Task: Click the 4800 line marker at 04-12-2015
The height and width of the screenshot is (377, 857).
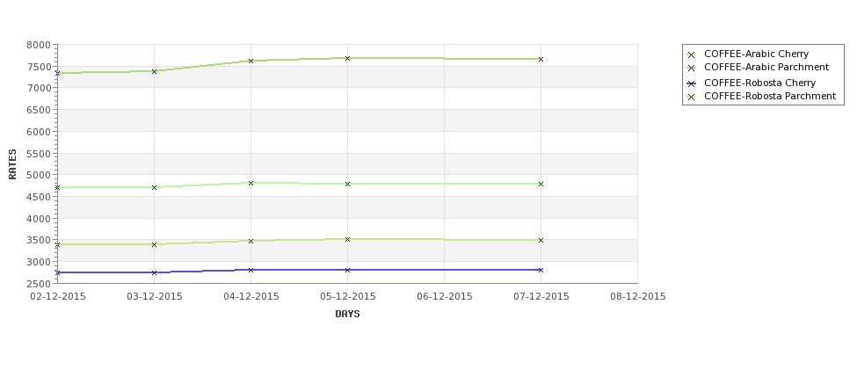Action: pyautogui.click(x=251, y=183)
